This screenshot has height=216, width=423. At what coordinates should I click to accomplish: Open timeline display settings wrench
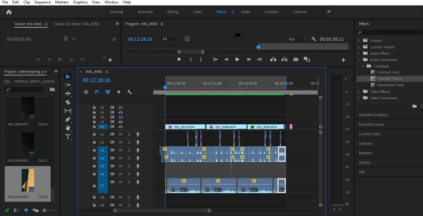click(x=129, y=92)
